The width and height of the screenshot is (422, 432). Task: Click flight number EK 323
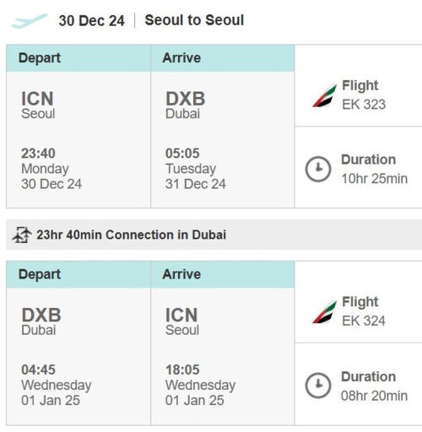coord(364,105)
